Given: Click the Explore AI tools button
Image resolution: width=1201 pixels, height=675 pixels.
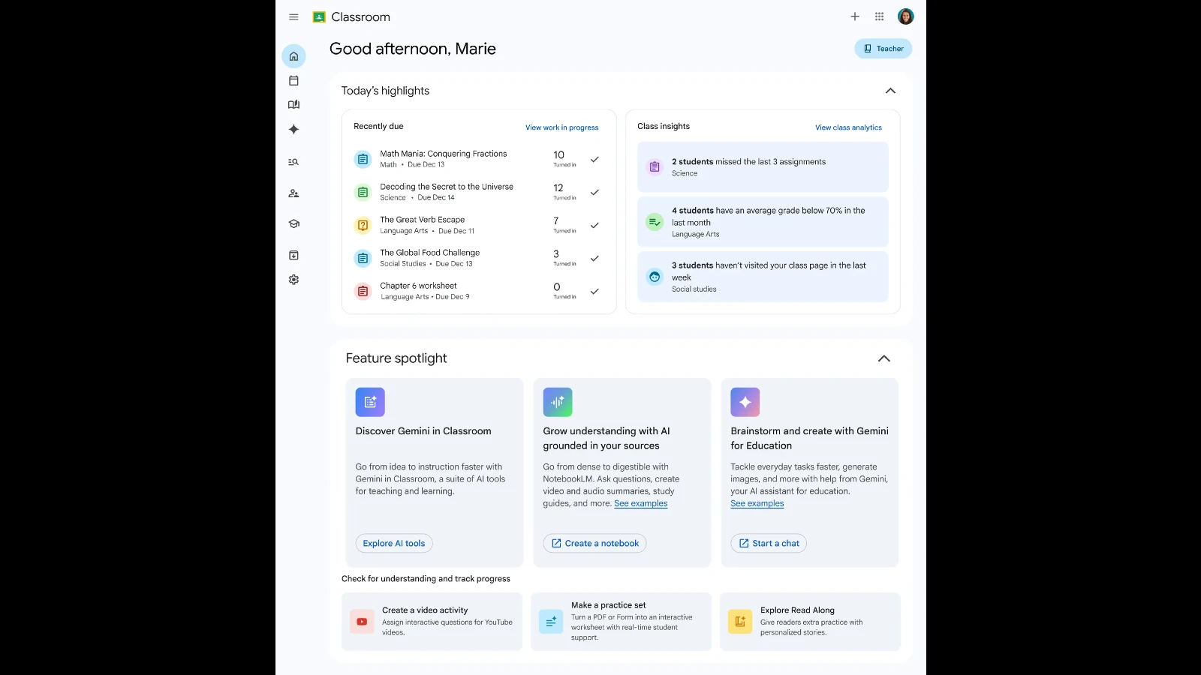Looking at the screenshot, I should (393, 544).
